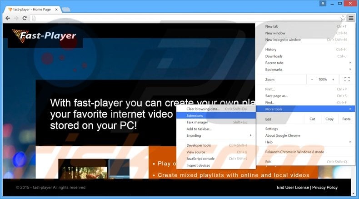Choose Find... in the menu

(x=305, y=102)
